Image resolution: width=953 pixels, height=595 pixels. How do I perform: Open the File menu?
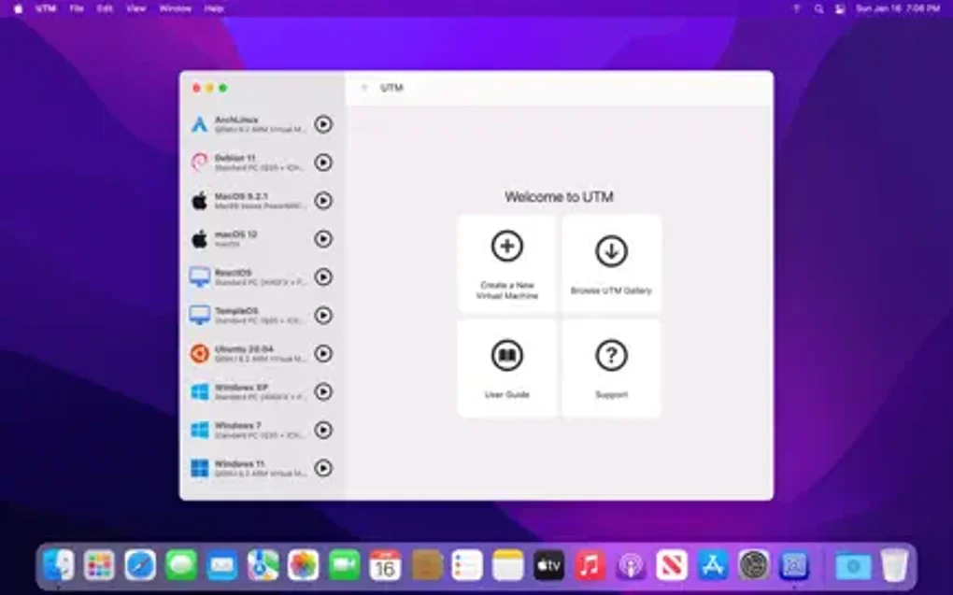pos(76,8)
